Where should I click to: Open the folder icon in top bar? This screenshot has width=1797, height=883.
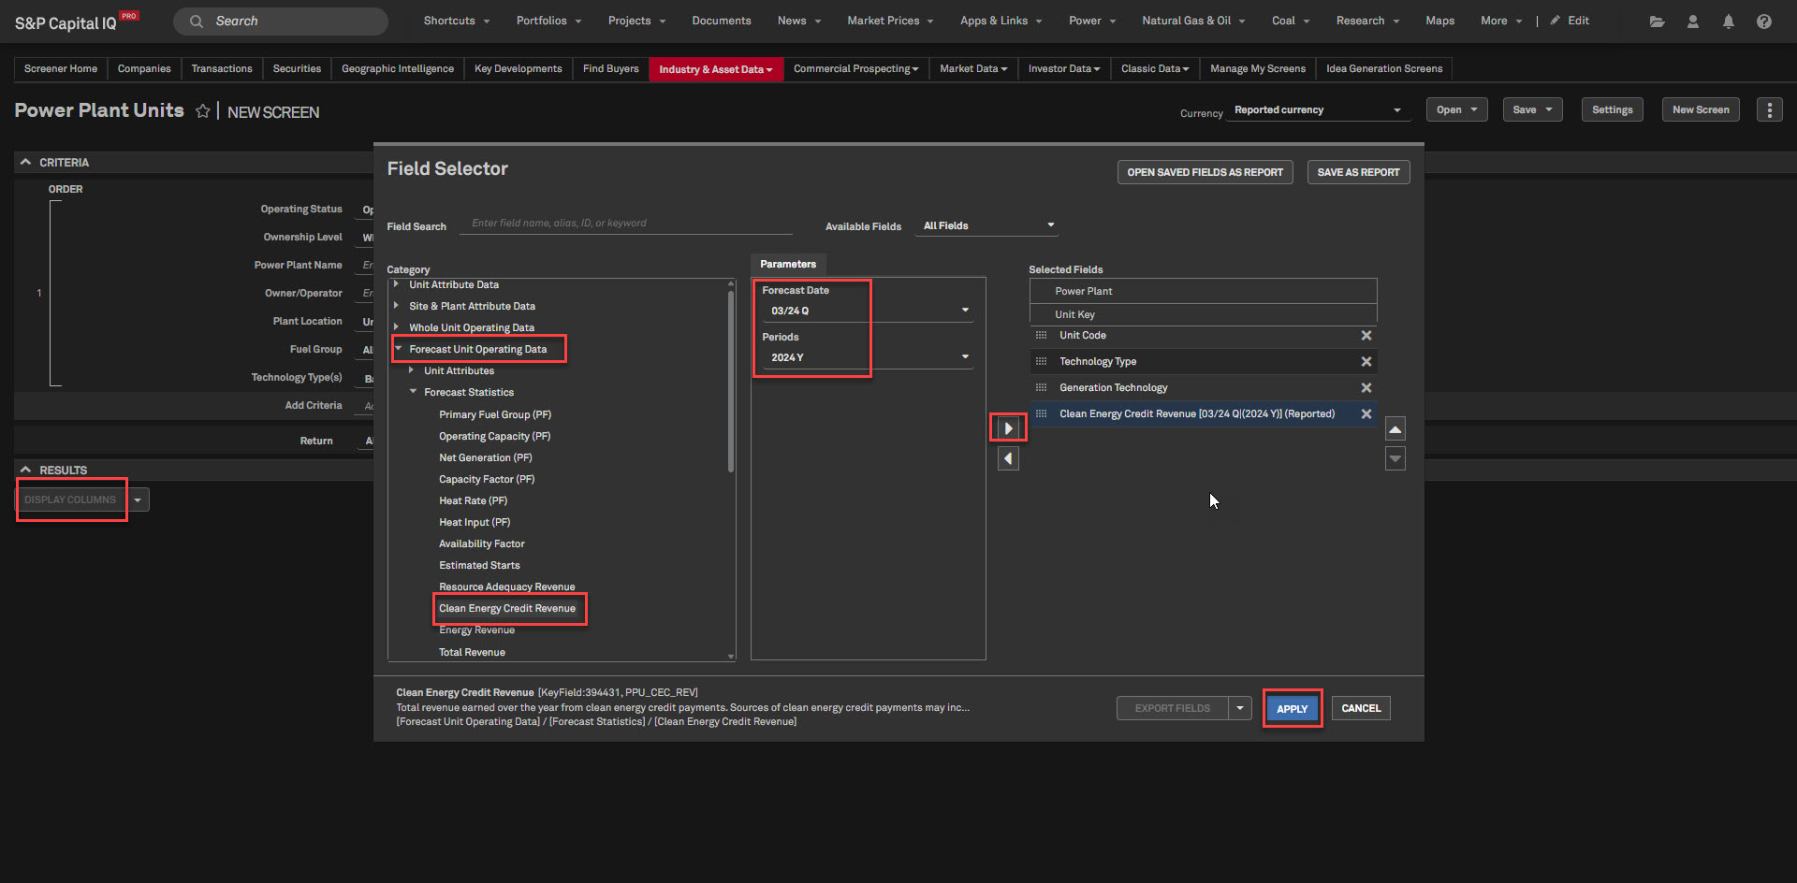point(1657,22)
